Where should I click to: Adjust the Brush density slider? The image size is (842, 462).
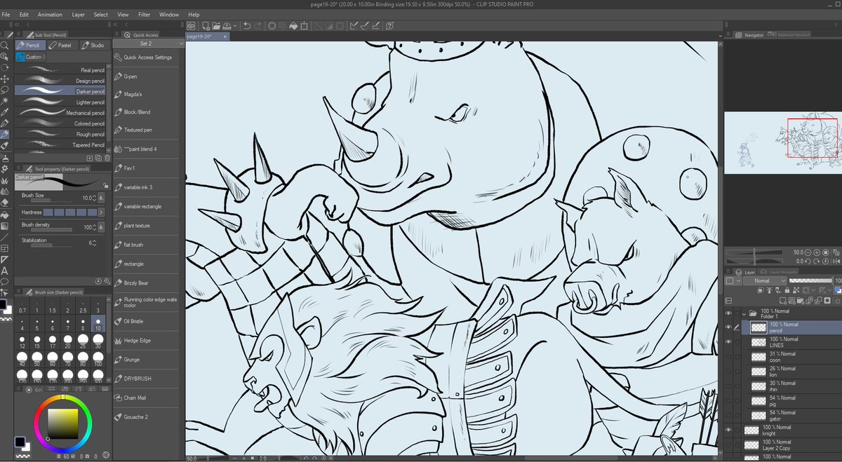click(50, 229)
